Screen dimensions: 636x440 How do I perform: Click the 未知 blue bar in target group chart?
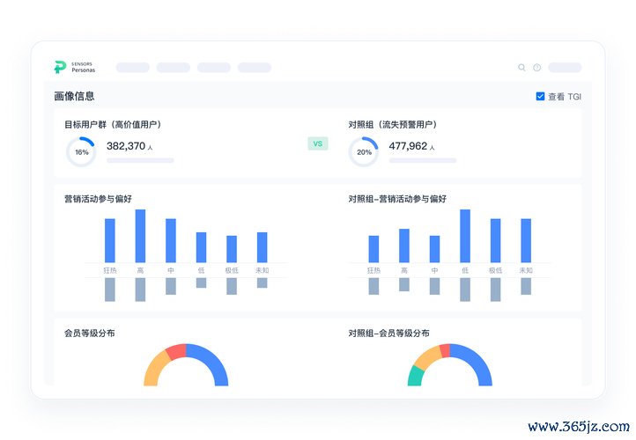click(262, 247)
